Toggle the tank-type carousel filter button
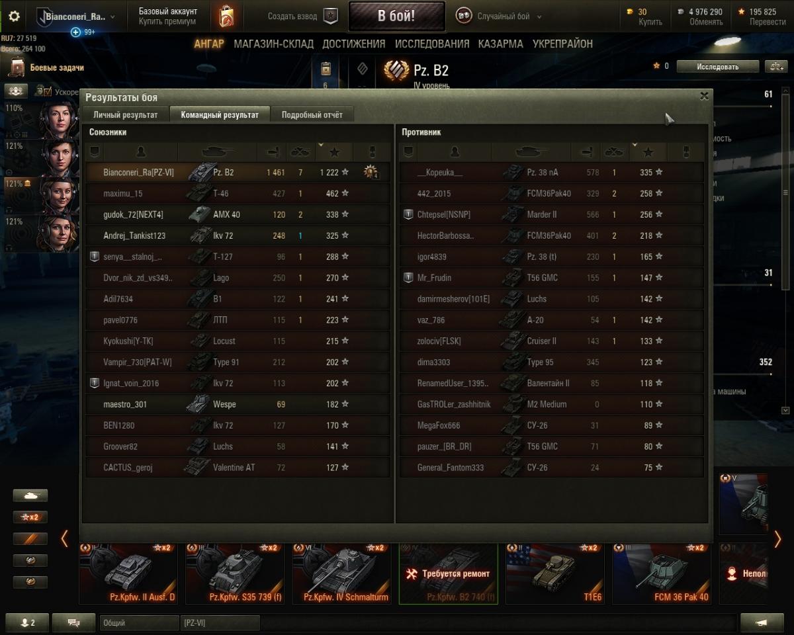 tap(30, 495)
